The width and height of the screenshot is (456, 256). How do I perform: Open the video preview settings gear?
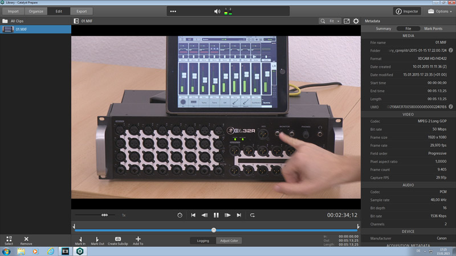[356, 21]
